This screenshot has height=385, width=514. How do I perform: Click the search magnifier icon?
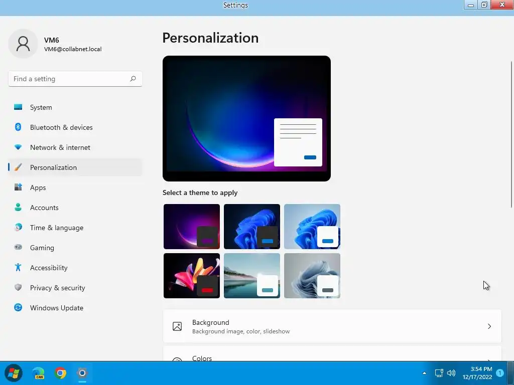[133, 79]
